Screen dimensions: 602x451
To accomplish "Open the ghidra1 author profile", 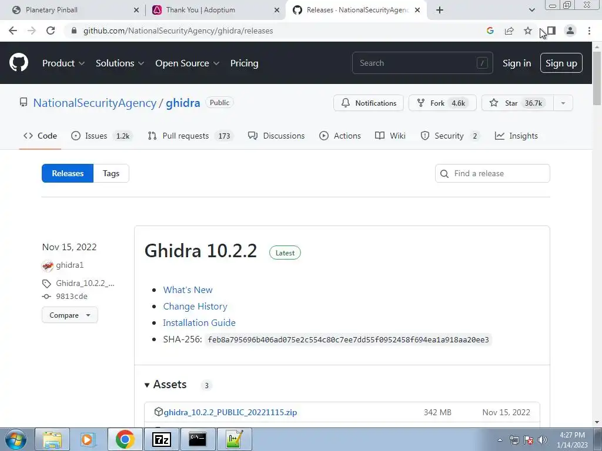I will point(69,265).
